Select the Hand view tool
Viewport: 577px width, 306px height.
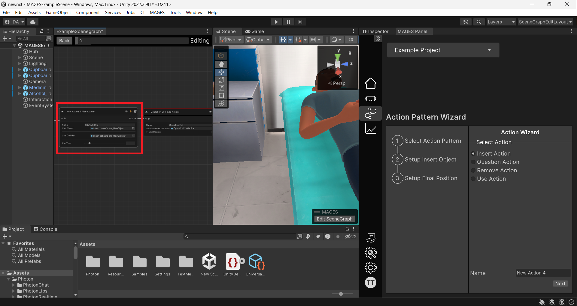coord(221,64)
